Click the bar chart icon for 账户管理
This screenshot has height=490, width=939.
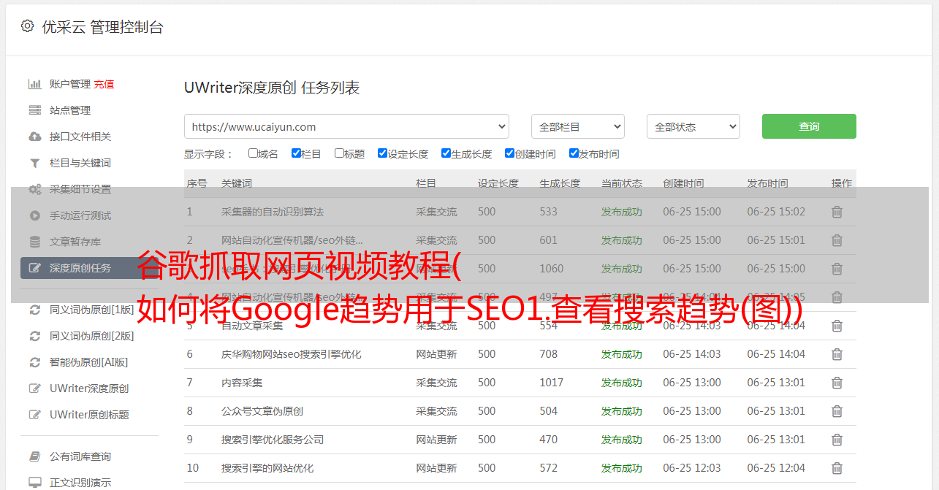coord(34,84)
